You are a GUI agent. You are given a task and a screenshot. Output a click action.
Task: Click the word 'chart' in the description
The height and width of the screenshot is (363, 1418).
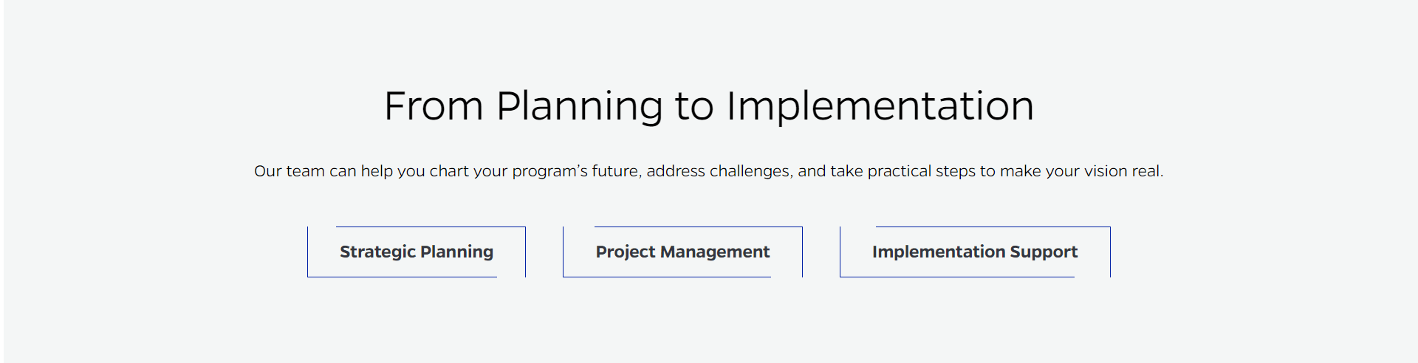[x=449, y=171]
